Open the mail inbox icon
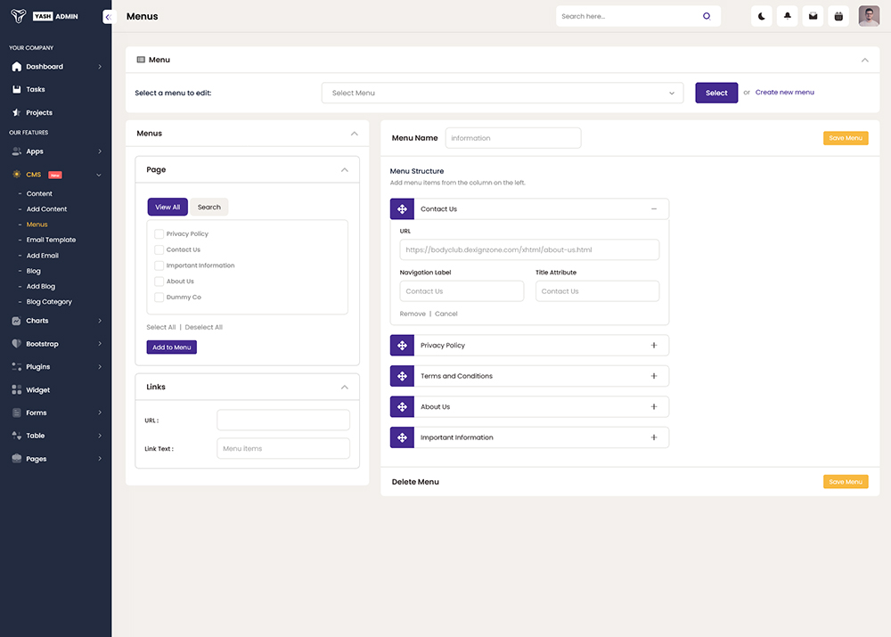Viewport: 891px width, 637px height. (813, 16)
